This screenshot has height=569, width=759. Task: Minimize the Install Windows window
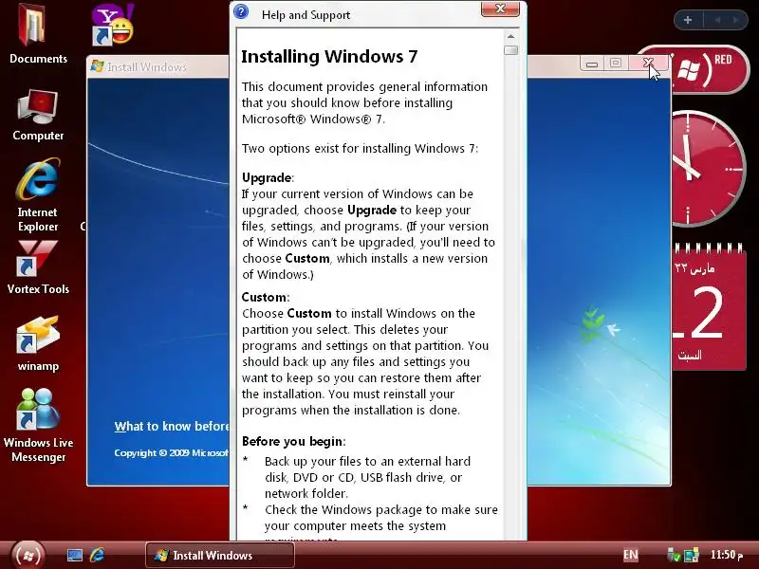coord(592,63)
